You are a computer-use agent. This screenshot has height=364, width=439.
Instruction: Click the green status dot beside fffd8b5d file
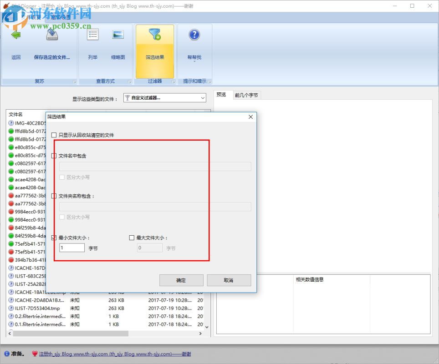11,131
